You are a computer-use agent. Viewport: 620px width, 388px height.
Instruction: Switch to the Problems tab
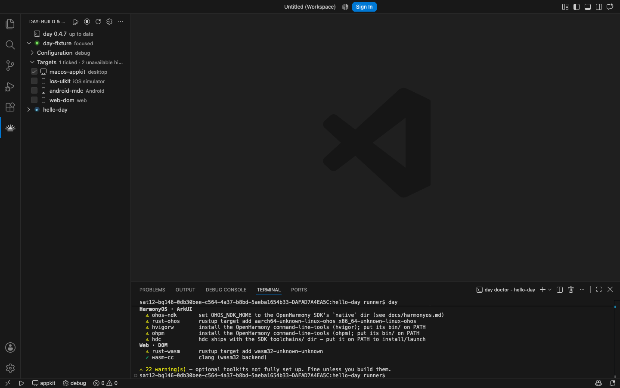pyautogui.click(x=152, y=290)
